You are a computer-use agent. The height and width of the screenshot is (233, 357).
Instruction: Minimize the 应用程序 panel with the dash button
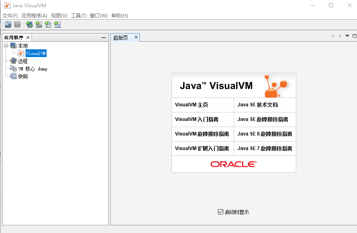[x=104, y=38]
